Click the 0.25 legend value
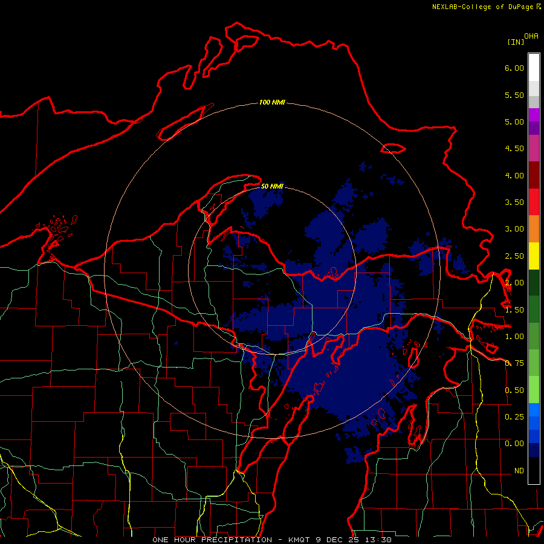 [x=514, y=416]
